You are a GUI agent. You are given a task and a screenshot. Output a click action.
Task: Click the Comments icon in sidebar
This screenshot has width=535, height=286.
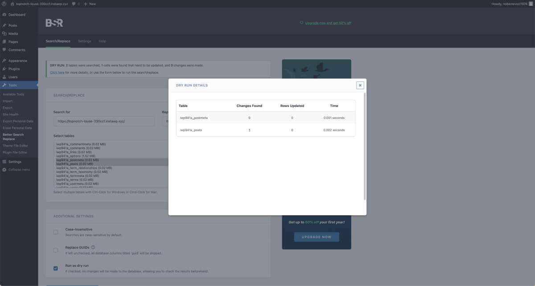point(4,50)
